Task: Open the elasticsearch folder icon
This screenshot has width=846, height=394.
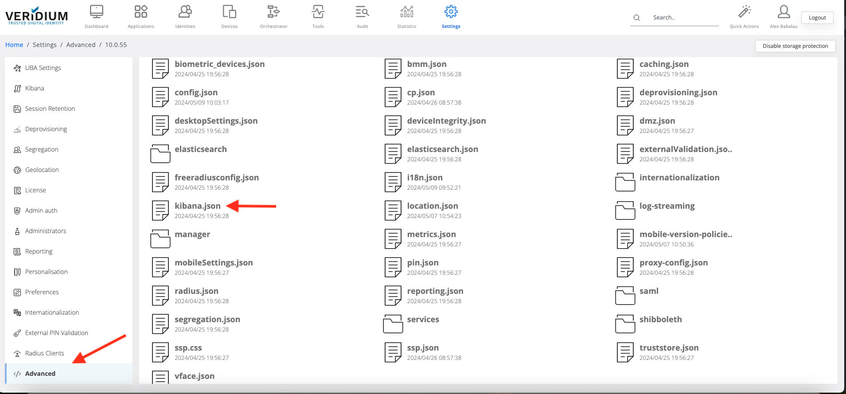Action: point(160,154)
